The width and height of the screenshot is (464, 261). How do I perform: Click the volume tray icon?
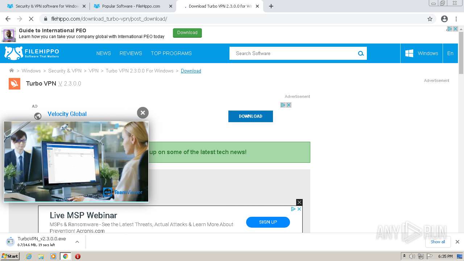tap(412, 256)
